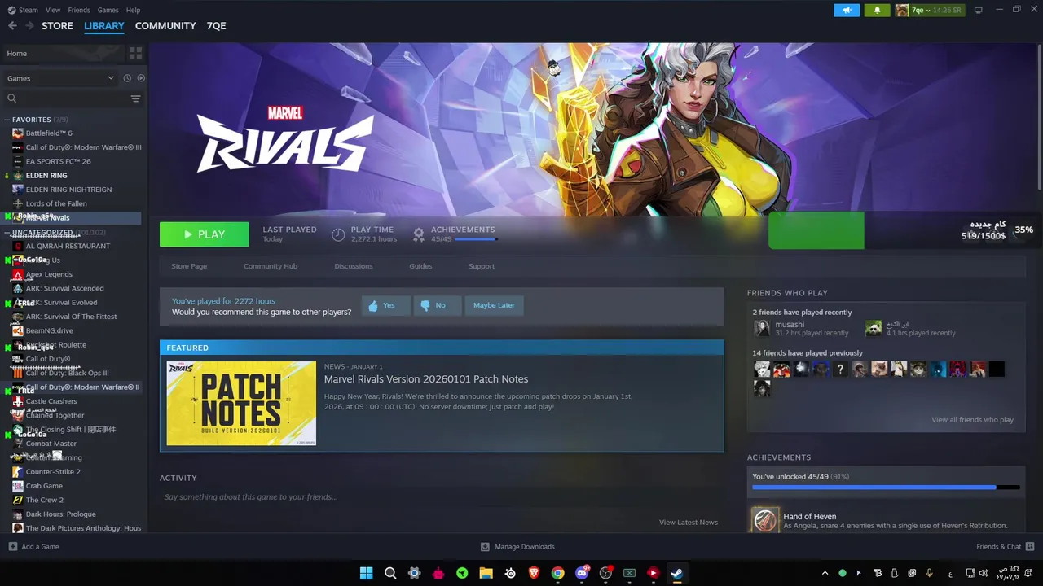Screen dimensions: 1043x586
Task: Collapse the UNCATEGORIZED category
Action: click(x=7, y=233)
